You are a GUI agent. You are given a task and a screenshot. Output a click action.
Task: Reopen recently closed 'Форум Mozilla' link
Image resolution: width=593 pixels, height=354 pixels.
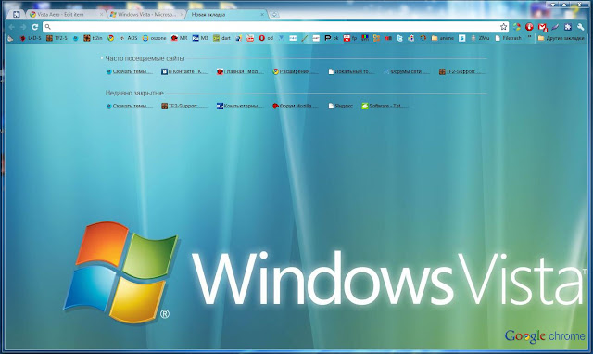[x=296, y=106]
